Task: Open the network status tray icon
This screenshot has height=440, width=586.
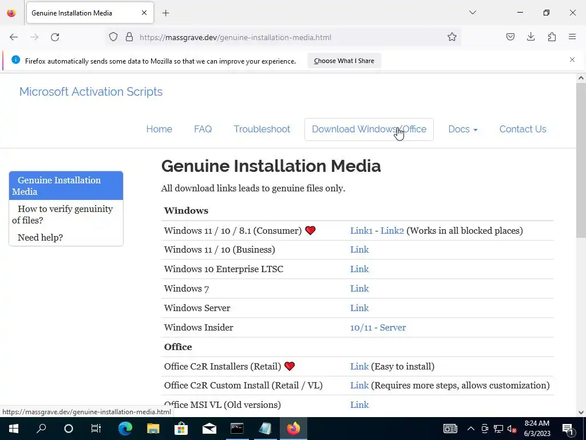Action: [498, 429]
